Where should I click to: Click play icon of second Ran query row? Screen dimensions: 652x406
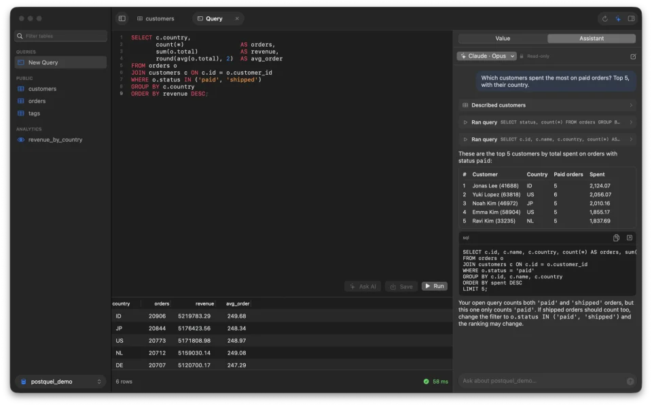pyautogui.click(x=465, y=139)
